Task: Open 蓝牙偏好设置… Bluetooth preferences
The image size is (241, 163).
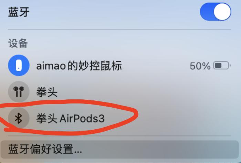Action: [119, 150]
